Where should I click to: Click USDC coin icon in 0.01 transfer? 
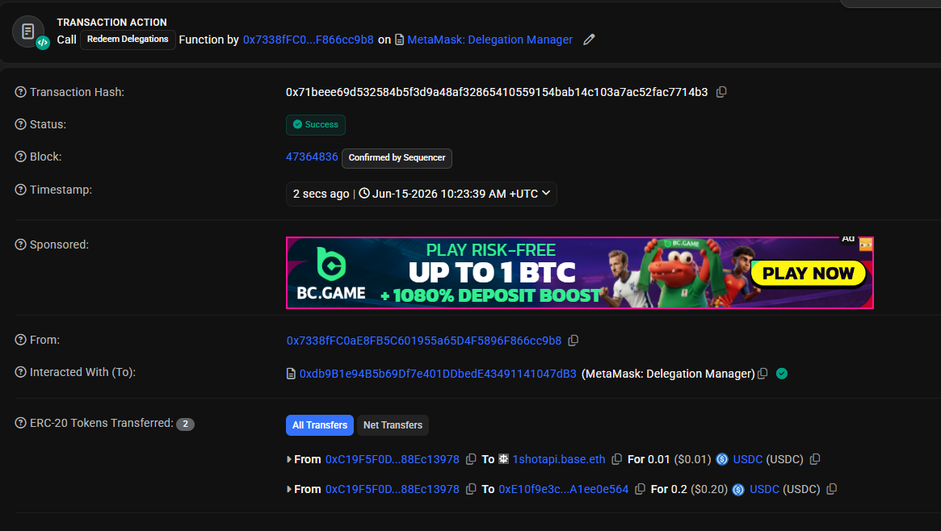pos(722,459)
